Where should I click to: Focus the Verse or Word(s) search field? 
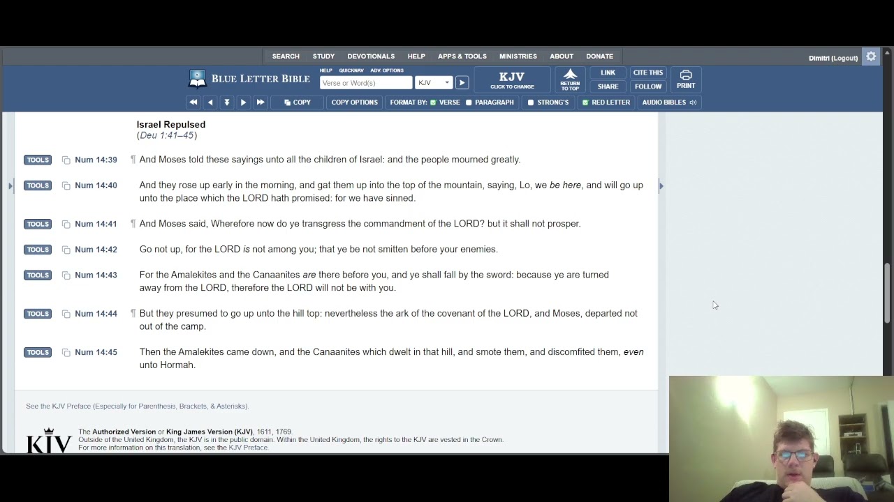(366, 83)
